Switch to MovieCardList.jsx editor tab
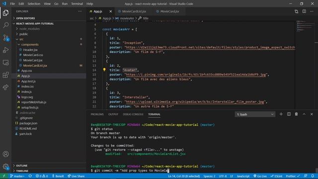Screen dimensions: 318x179 134,11
